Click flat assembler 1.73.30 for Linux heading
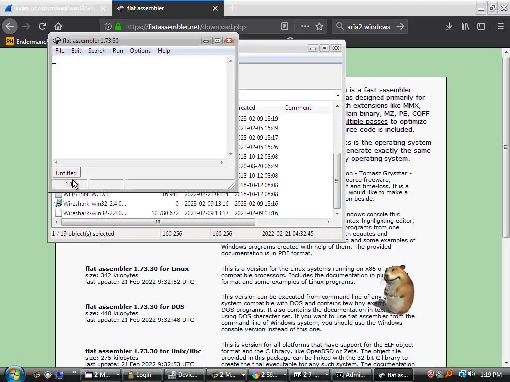Viewport: 510px width, 382px height. point(137,269)
